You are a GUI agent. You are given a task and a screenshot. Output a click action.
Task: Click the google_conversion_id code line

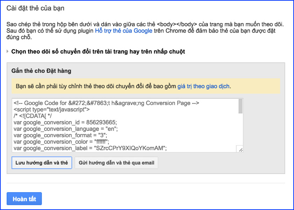point(65,122)
